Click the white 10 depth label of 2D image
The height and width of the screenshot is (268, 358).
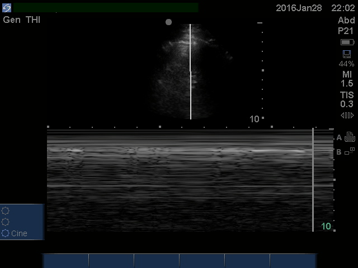click(x=255, y=119)
